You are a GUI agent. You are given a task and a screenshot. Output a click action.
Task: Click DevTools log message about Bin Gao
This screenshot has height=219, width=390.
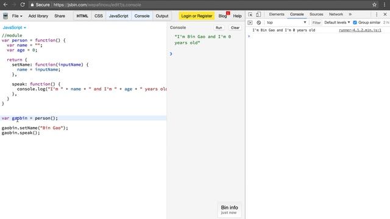[284, 30]
